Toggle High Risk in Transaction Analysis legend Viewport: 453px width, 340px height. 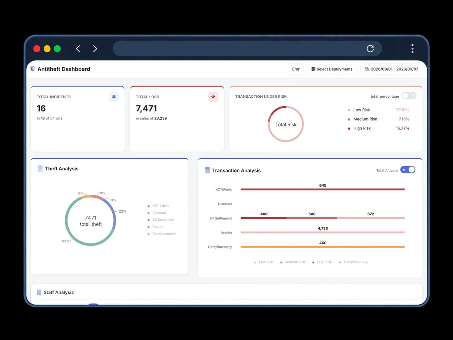(x=322, y=262)
